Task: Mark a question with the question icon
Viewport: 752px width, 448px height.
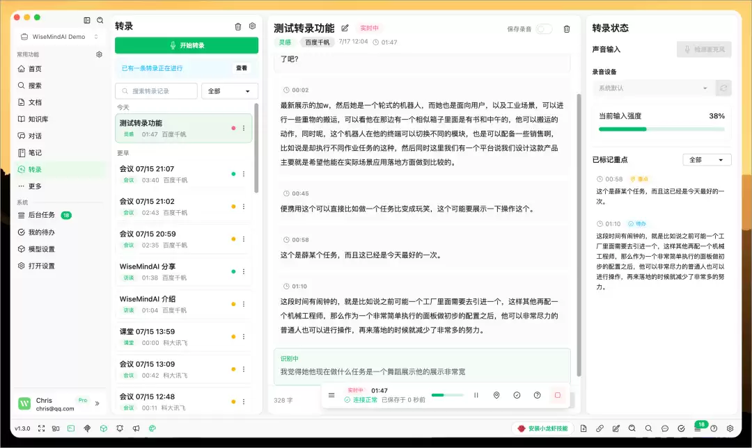Action: coord(537,395)
